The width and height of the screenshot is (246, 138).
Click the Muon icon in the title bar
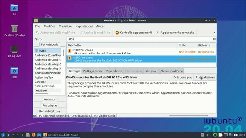coord(36,20)
